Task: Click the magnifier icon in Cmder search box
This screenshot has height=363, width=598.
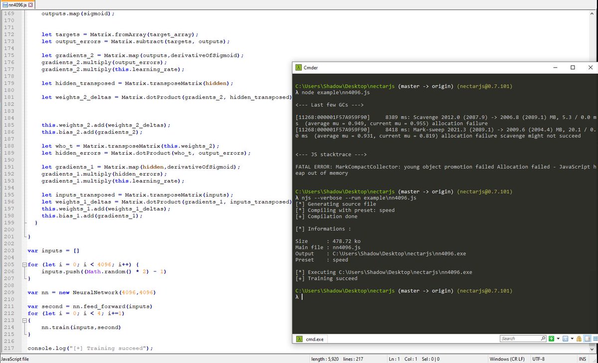Action: (543, 339)
